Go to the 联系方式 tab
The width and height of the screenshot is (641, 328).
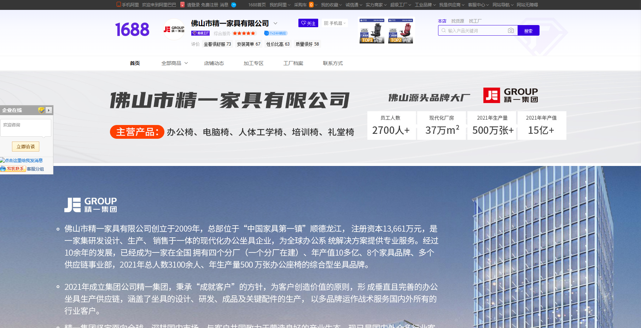pos(333,63)
